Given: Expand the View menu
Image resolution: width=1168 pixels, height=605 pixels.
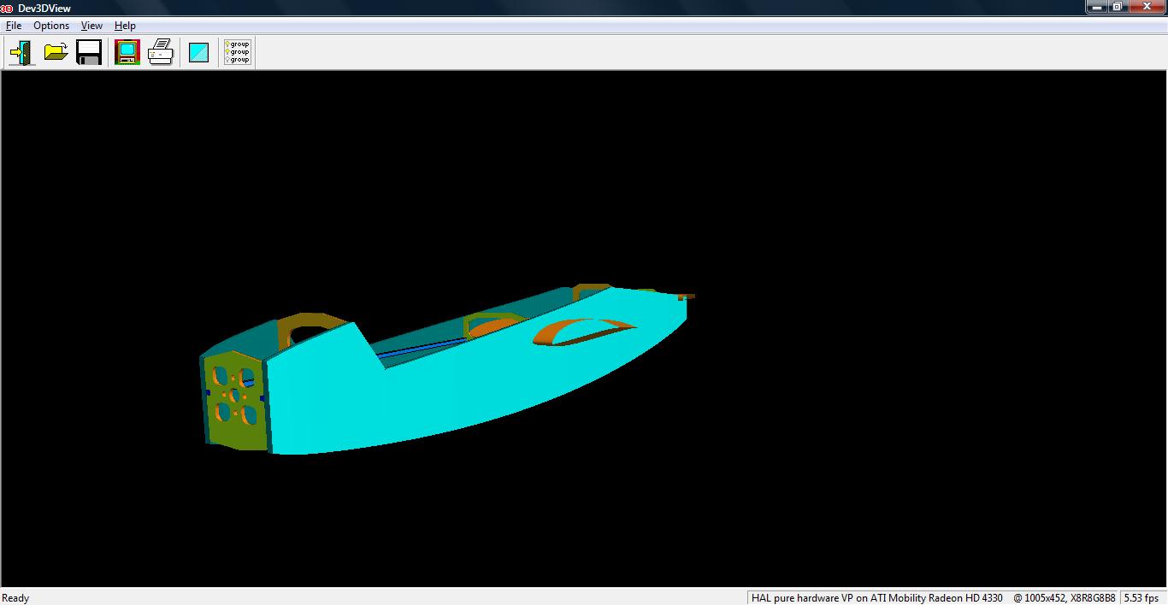Looking at the screenshot, I should point(91,26).
